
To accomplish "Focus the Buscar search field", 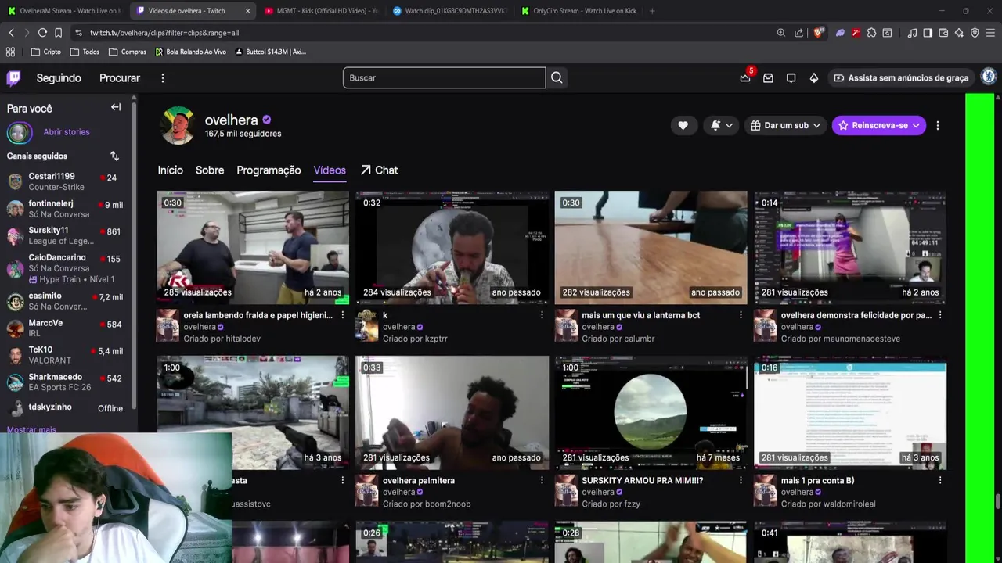I will tap(444, 77).
